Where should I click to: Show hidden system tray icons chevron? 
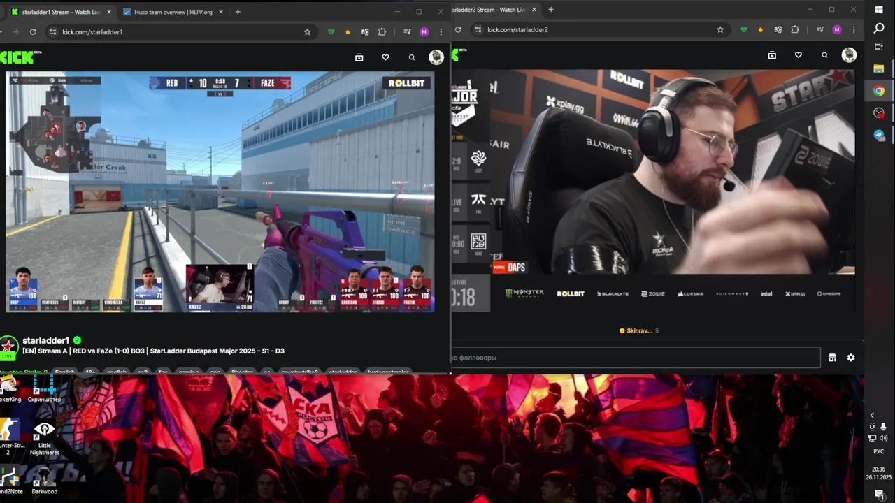point(872,416)
